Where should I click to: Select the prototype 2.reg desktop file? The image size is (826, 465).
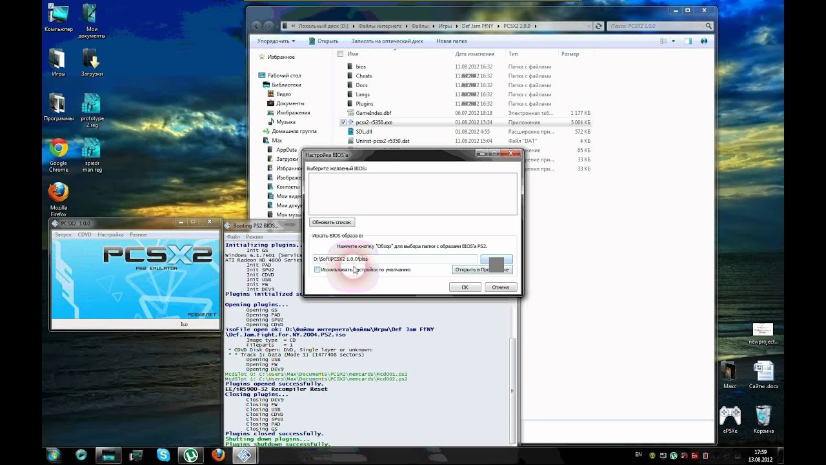pos(92,111)
